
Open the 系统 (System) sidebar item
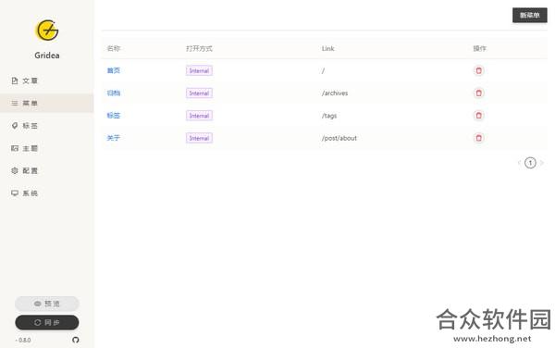pos(47,193)
